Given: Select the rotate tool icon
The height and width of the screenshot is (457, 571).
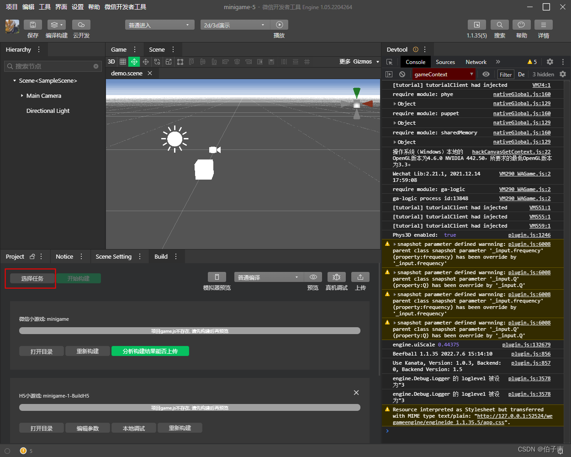Looking at the screenshot, I should (157, 62).
